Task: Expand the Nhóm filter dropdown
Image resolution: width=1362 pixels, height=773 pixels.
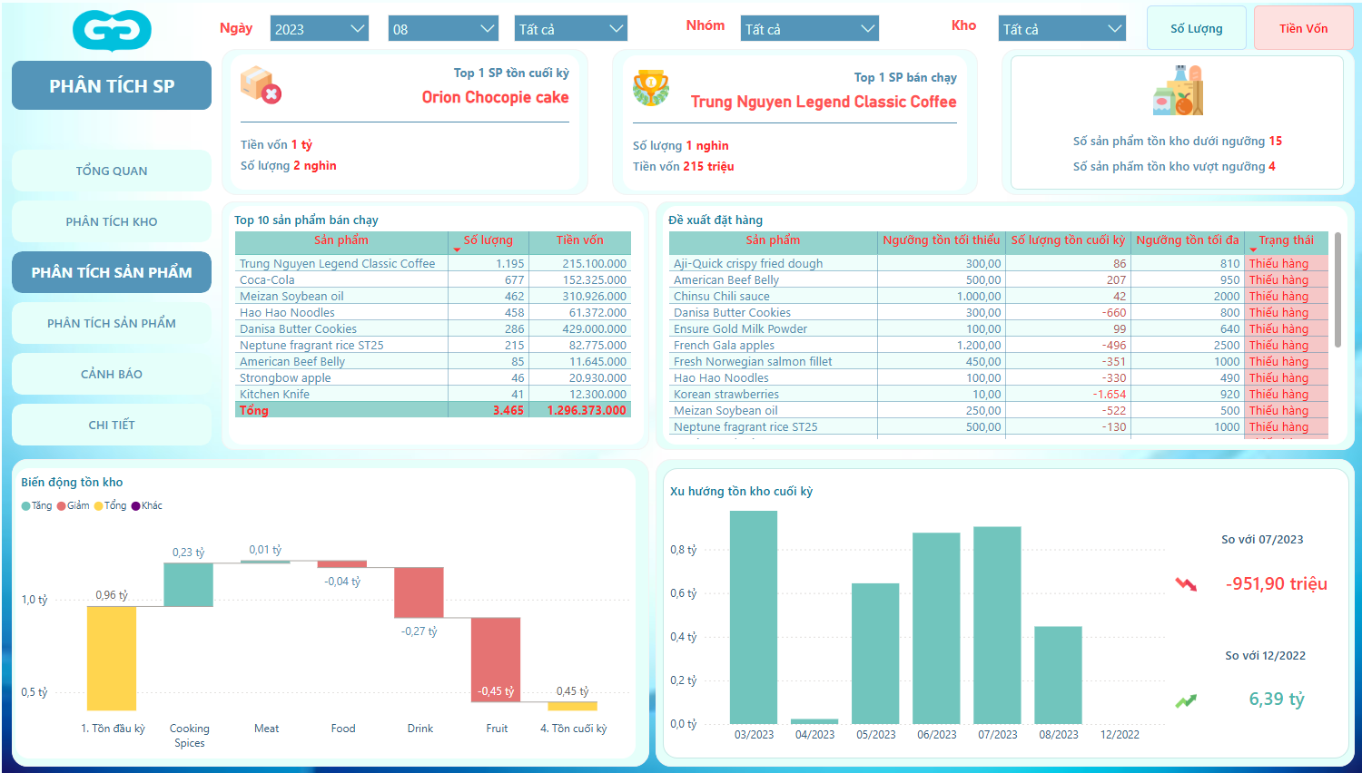Action: (809, 29)
